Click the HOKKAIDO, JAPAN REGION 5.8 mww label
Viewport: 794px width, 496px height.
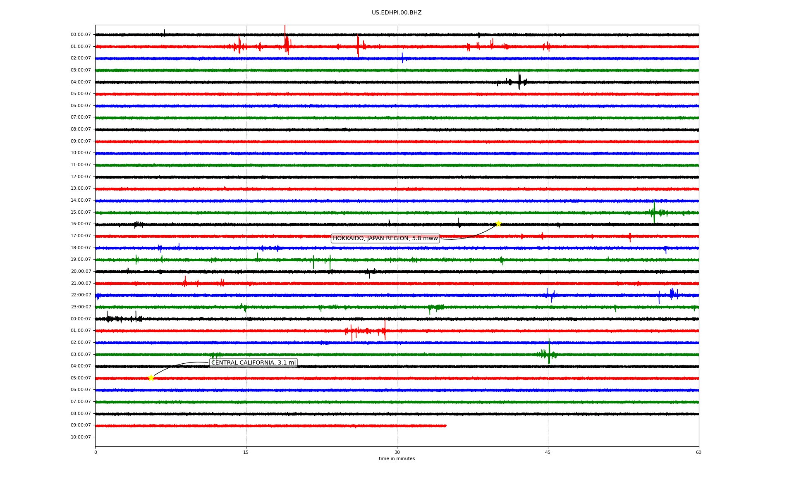(x=385, y=238)
